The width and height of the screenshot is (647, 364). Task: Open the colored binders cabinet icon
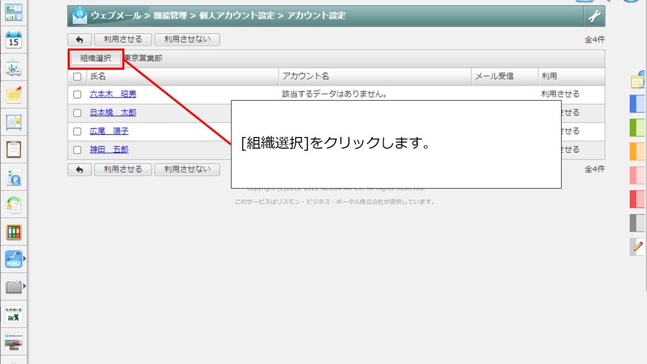pos(14,232)
